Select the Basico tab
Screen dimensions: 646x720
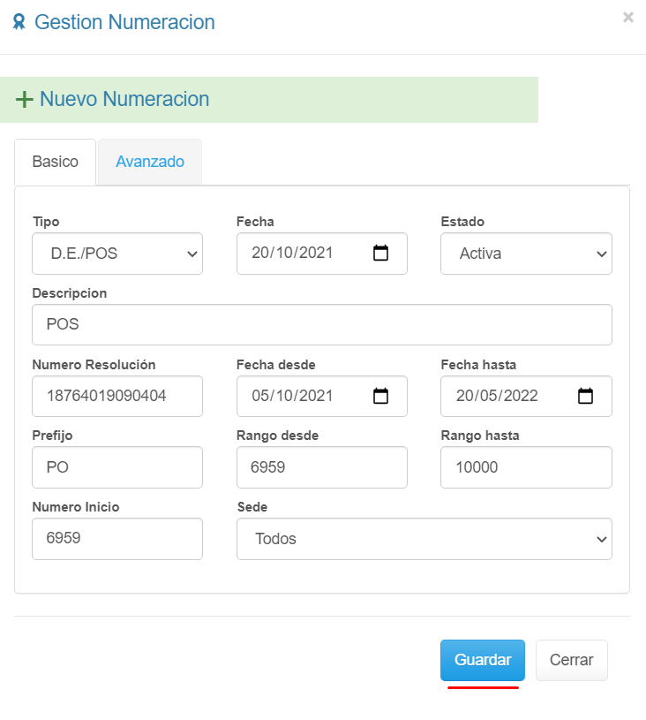55,162
